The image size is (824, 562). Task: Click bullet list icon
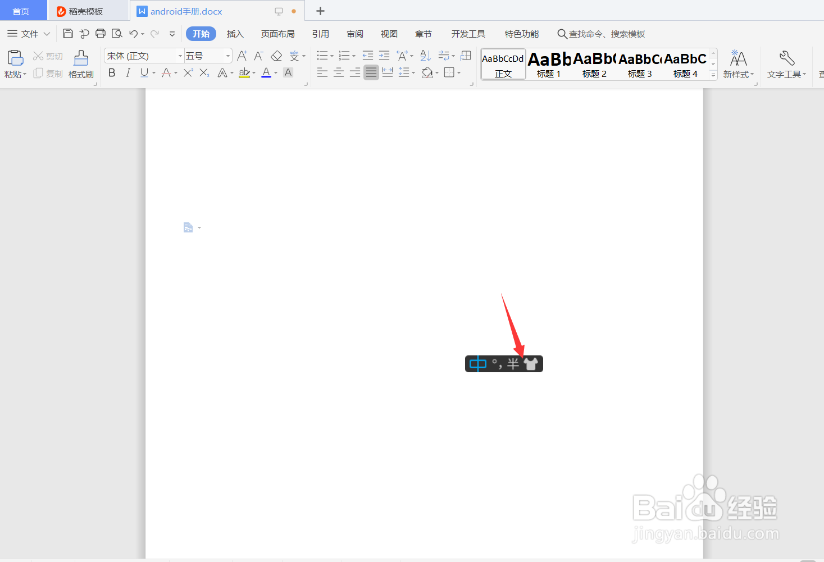(x=322, y=56)
